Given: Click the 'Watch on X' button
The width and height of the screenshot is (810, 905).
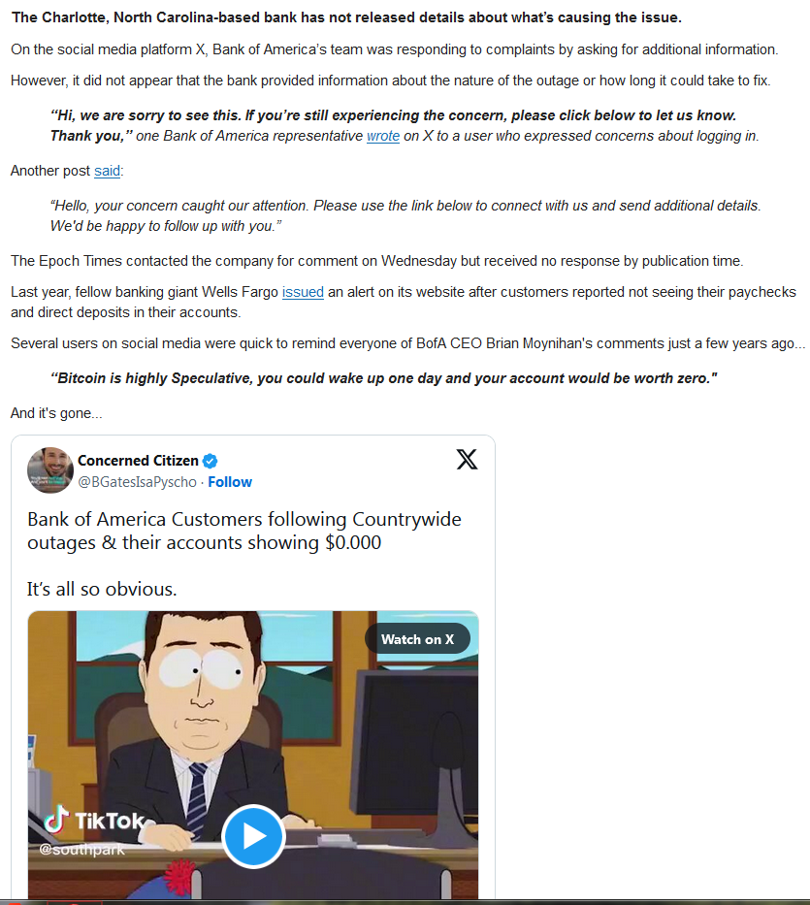Looking at the screenshot, I should point(417,639).
